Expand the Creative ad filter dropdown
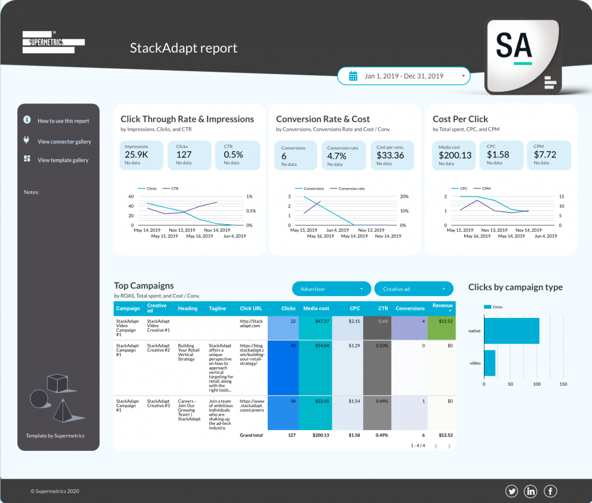592x503 pixels. pyautogui.click(x=413, y=289)
